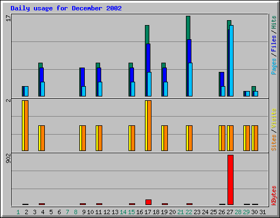This screenshot has height=218, width=280.
Task: Click the Sites axis label
Action: click(x=273, y=143)
